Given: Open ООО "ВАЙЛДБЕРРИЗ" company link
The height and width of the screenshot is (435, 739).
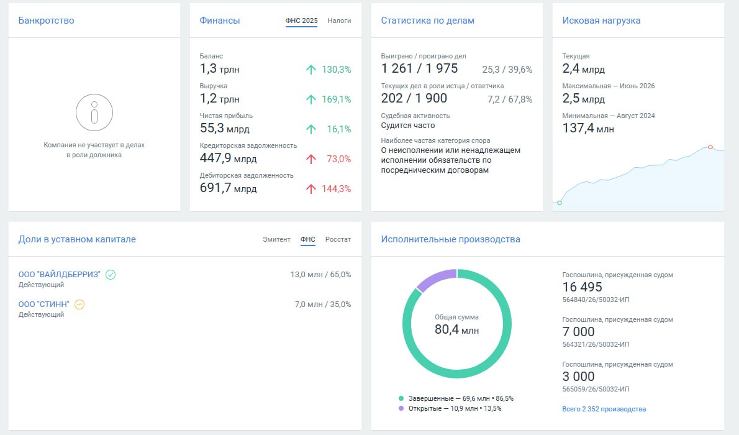Looking at the screenshot, I should point(60,275).
